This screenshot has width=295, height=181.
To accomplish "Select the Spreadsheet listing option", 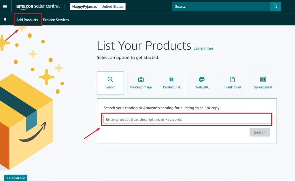I will click(x=263, y=83).
